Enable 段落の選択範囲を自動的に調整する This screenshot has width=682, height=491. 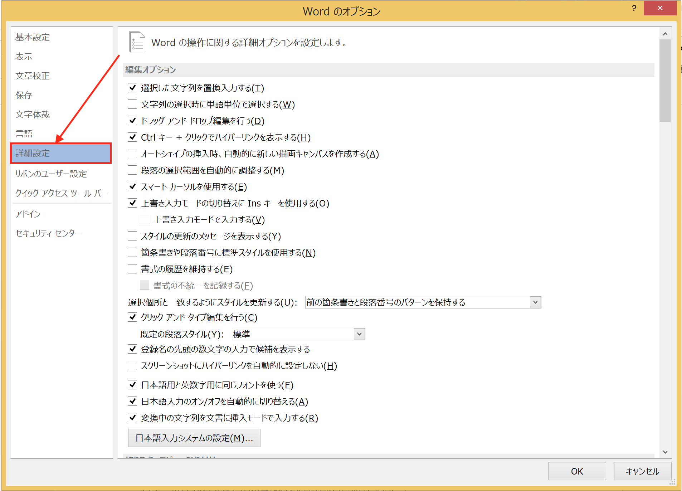(132, 170)
